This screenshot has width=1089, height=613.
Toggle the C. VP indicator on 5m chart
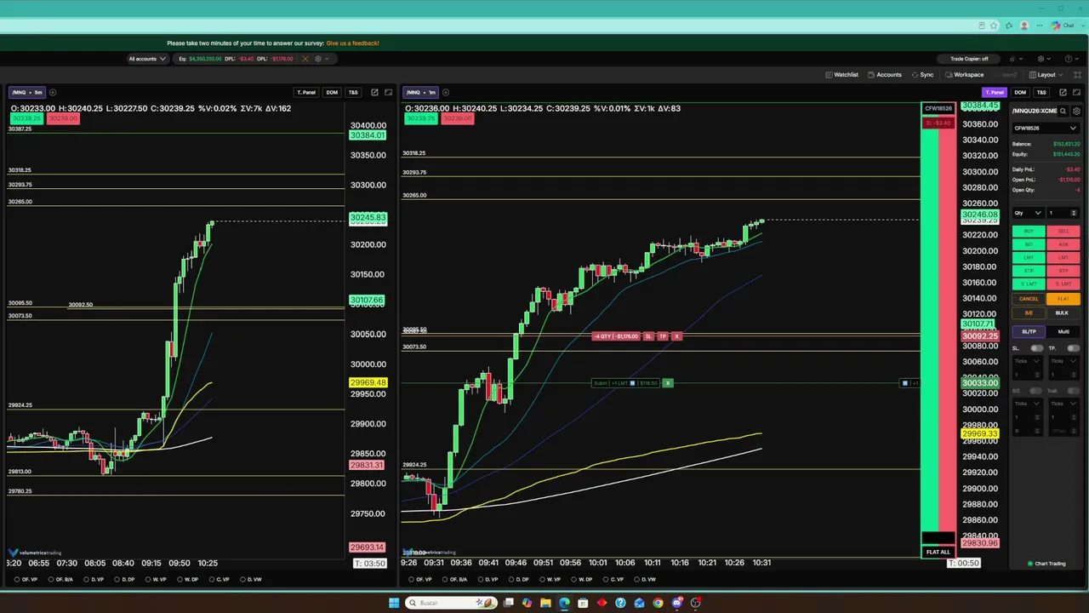tap(219, 580)
